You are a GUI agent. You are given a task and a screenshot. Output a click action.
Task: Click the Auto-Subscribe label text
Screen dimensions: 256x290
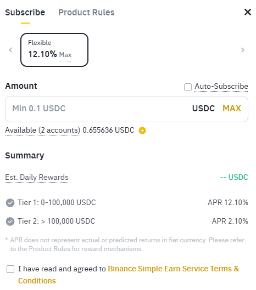[221, 87]
